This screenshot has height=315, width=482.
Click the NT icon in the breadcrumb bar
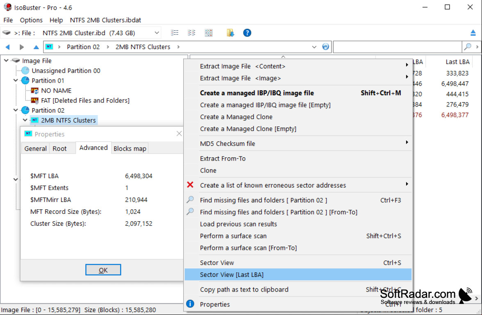[x=49, y=47]
